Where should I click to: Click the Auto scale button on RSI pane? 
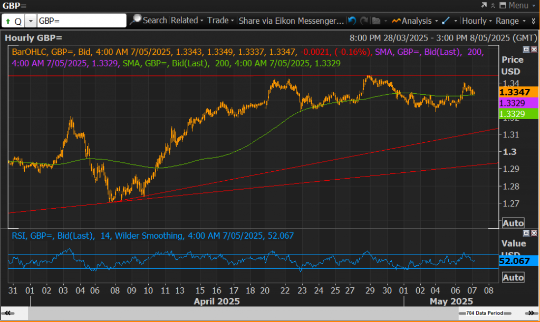pos(513,277)
